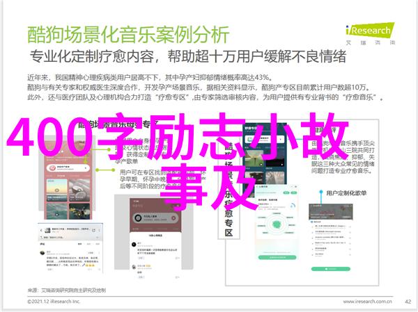Click the source line 来源：艾瑞咨询研究院
The width and height of the screenshot is (418, 312).
click(x=67, y=290)
